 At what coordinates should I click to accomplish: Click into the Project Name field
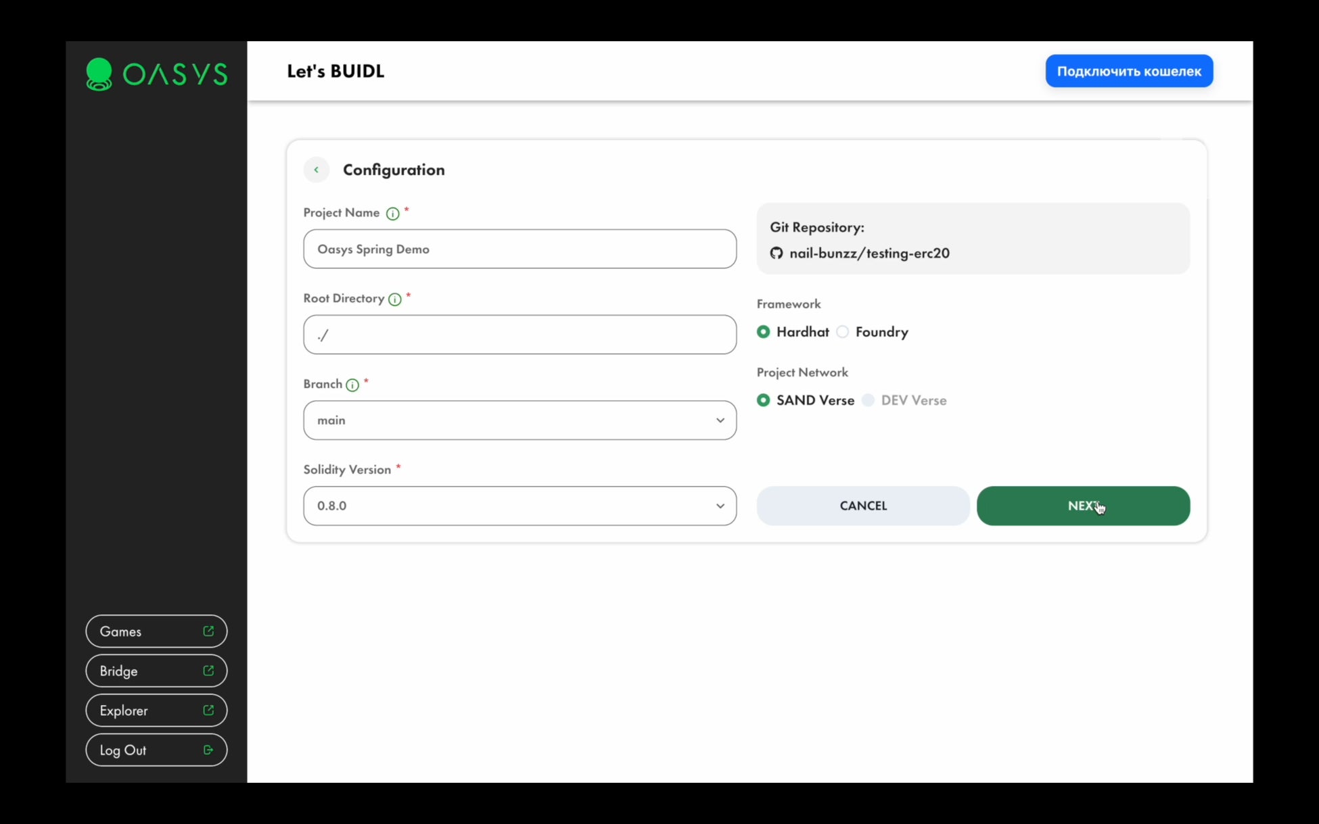[x=519, y=249]
